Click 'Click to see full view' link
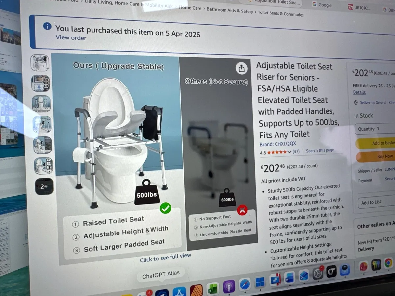The height and width of the screenshot is (296, 395). tap(165, 257)
